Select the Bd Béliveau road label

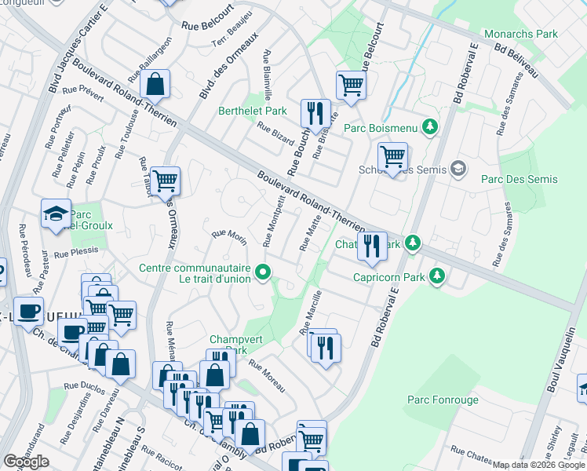(516, 60)
